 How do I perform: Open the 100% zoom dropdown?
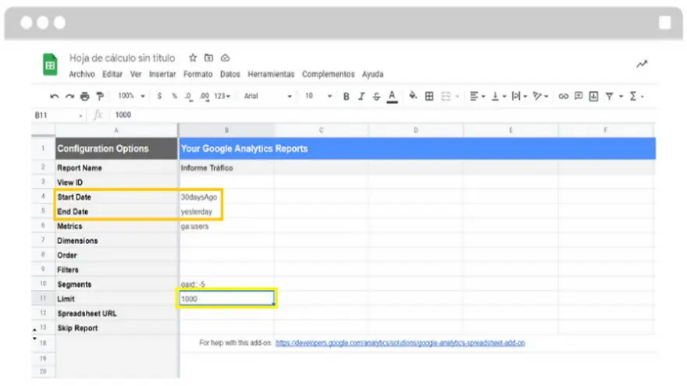(131, 96)
